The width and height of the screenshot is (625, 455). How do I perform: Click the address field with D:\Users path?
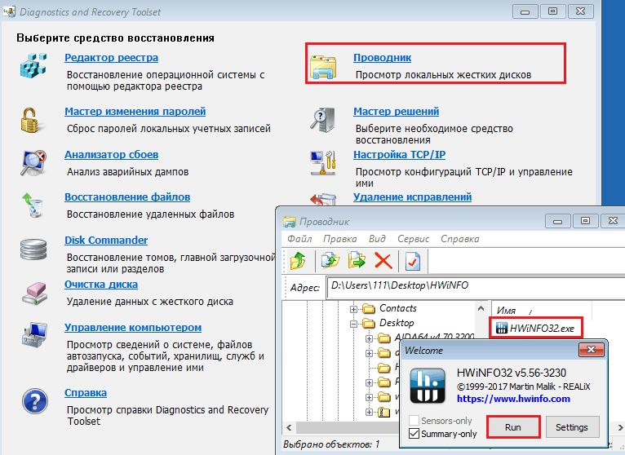coord(475,287)
